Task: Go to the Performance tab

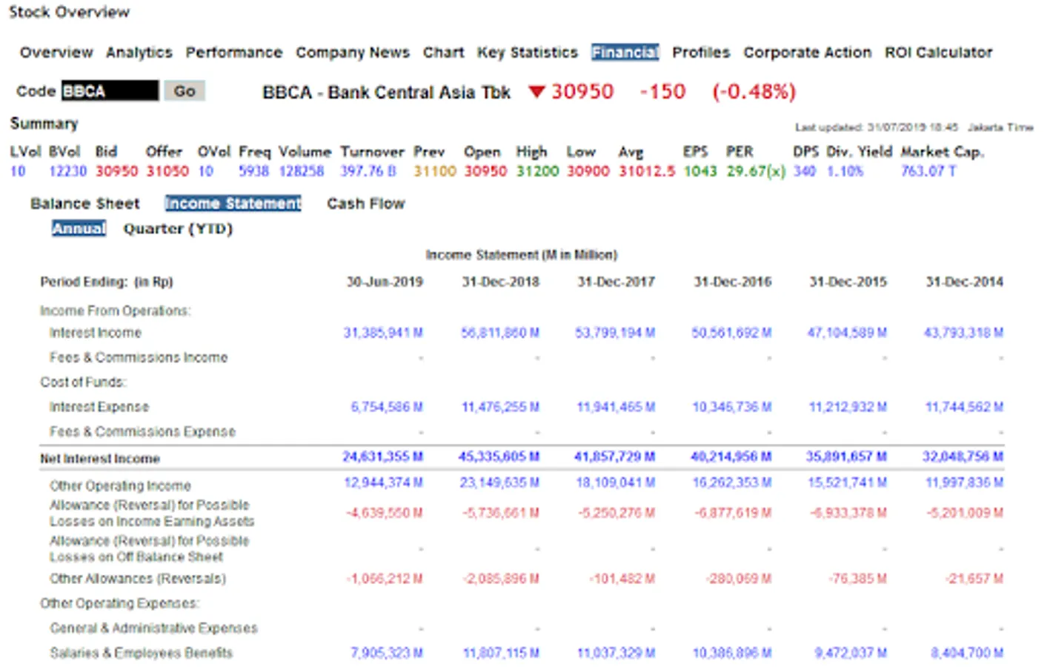Action: pos(234,53)
